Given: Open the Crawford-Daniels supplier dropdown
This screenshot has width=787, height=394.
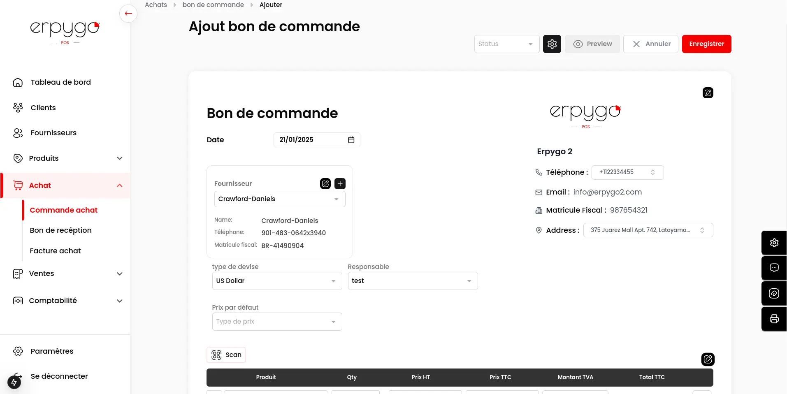Looking at the screenshot, I should (279, 199).
